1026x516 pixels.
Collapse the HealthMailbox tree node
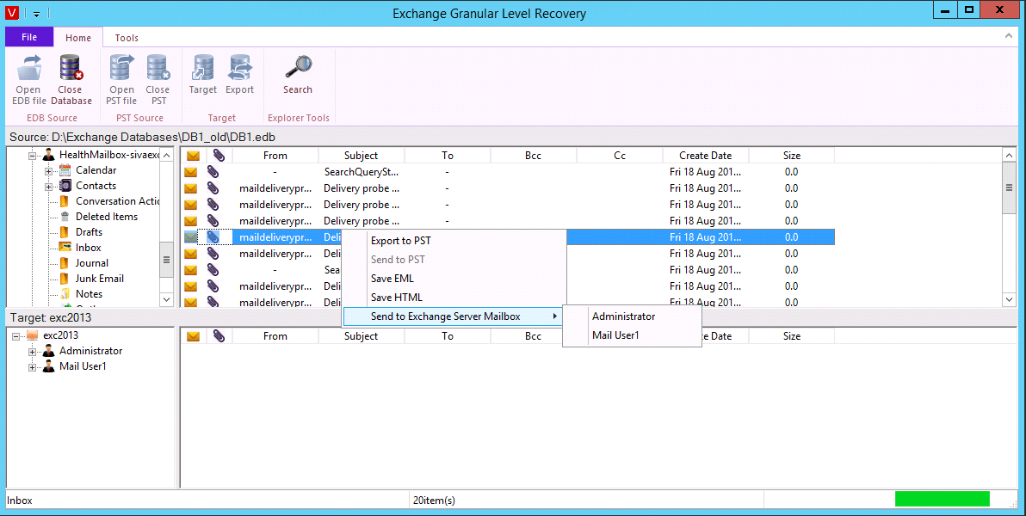coord(31,156)
